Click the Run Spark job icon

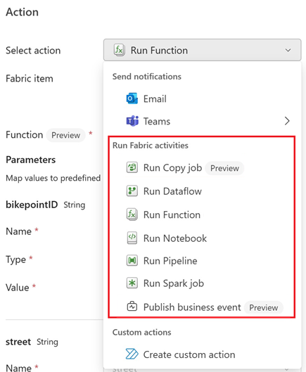click(x=132, y=283)
